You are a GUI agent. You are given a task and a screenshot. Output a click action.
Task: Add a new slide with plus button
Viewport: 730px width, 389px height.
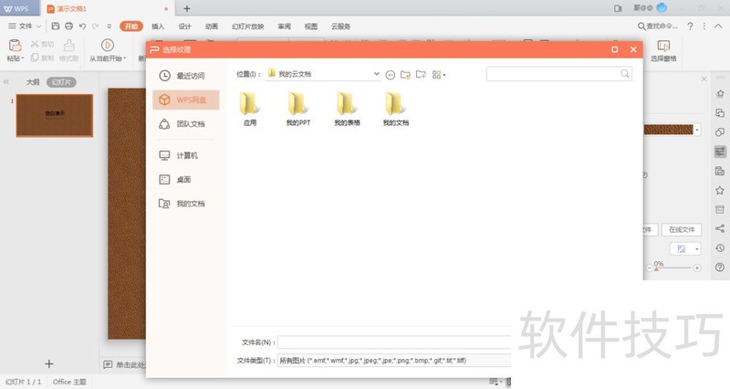coord(49,363)
